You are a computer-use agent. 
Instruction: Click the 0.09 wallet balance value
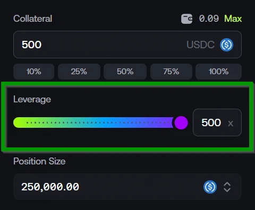coord(209,19)
